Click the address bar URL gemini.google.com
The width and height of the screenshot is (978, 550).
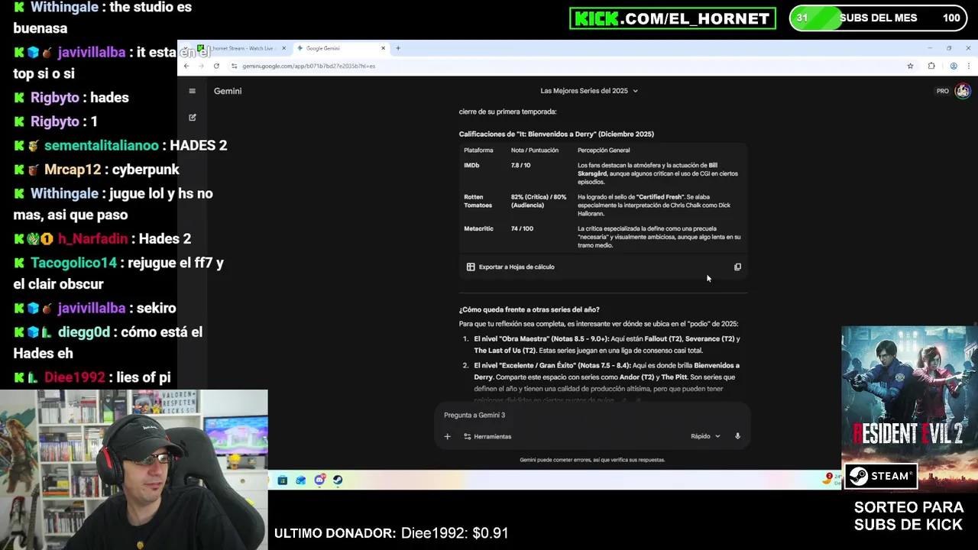click(x=309, y=66)
